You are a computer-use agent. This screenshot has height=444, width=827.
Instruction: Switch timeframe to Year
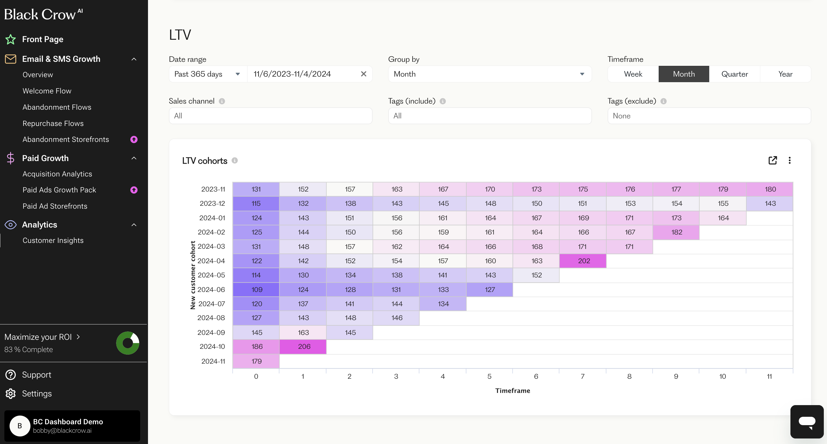(785, 74)
